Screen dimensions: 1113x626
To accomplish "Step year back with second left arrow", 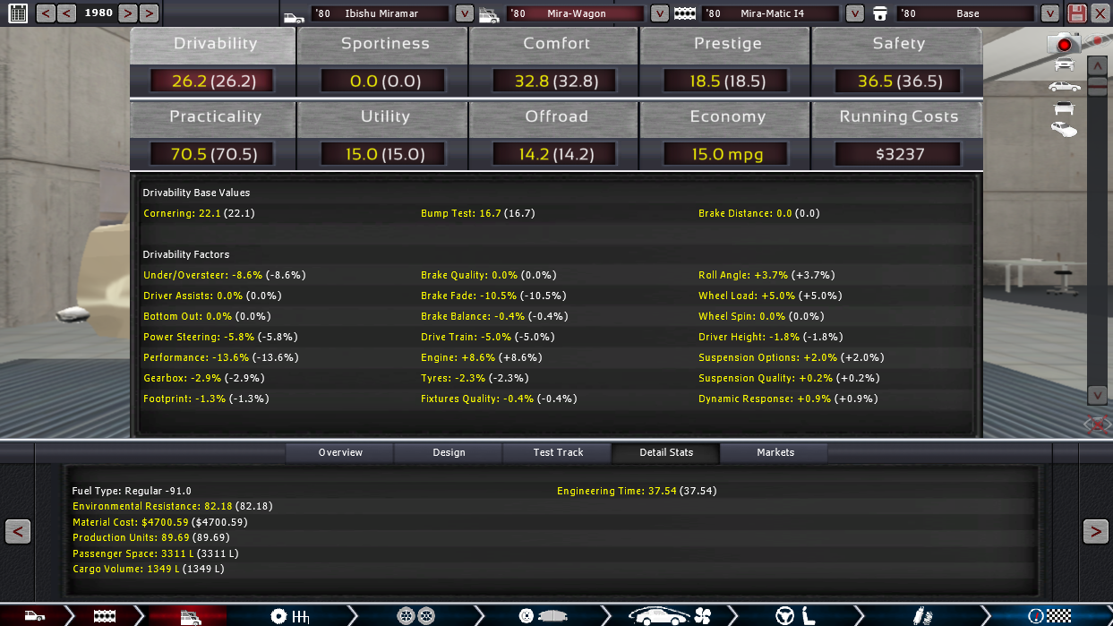I will (66, 13).
